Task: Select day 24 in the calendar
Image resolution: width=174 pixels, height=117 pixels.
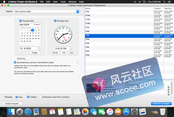Action: (x=33, y=39)
